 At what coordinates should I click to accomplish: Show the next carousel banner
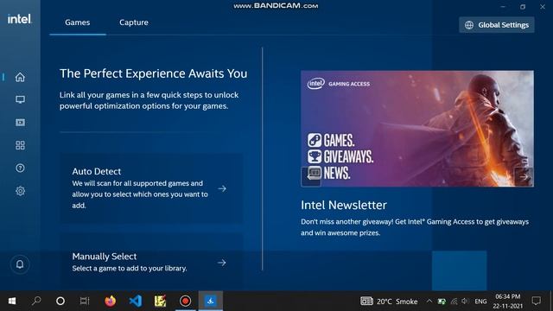click(x=524, y=176)
